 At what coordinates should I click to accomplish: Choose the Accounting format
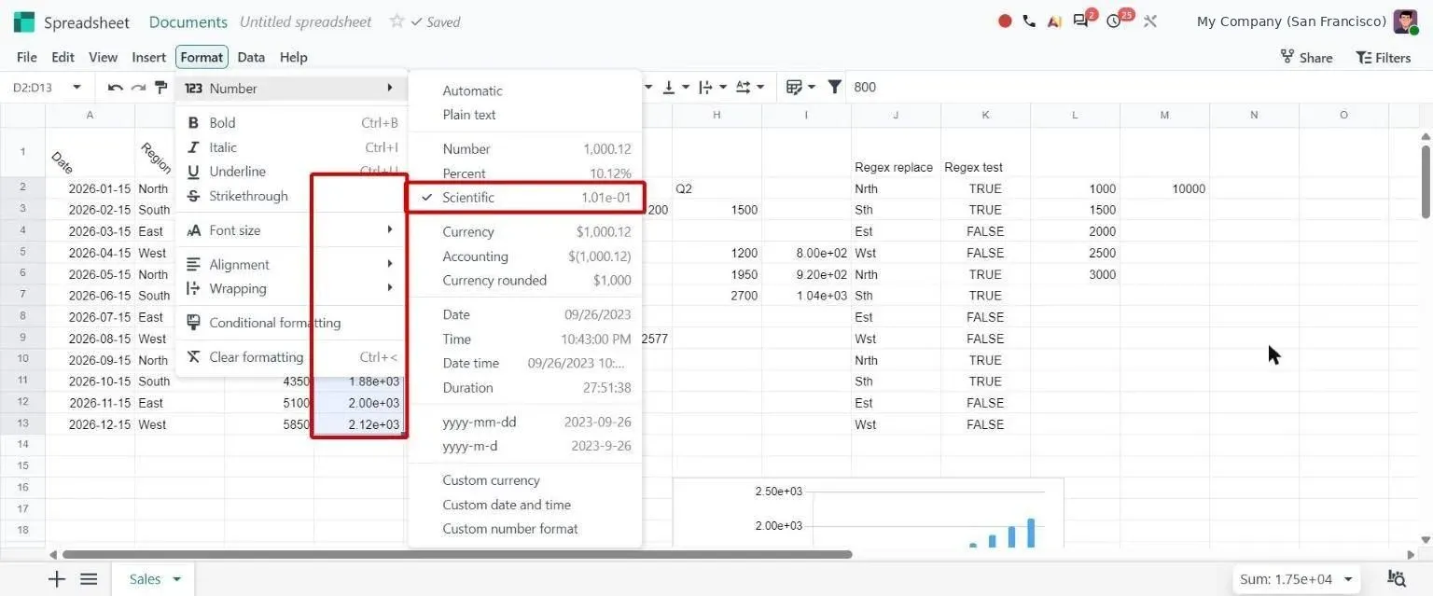(524, 256)
